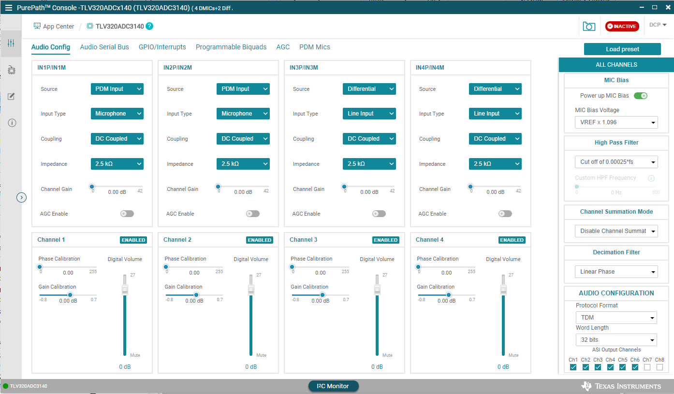The image size is (674, 394).
Task: Click the Channel 3 Phase Calibration slider handle
Action: (292, 267)
